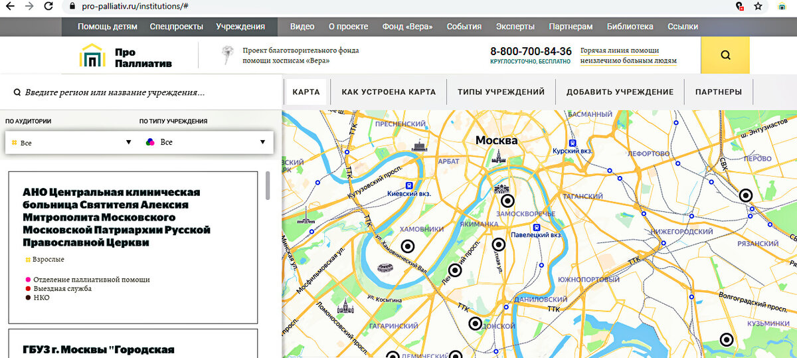
Task: Open the ГБУЗ г. Москвы institution card
Action: coord(133,343)
